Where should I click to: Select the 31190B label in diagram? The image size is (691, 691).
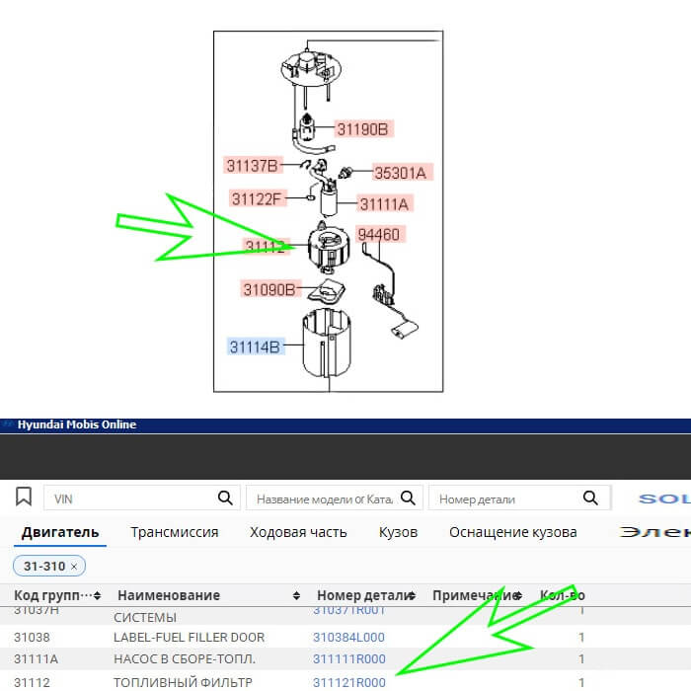pos(363,128)
